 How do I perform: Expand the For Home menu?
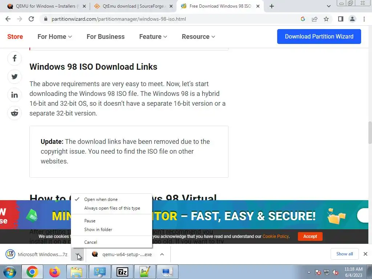pos(54,37)
